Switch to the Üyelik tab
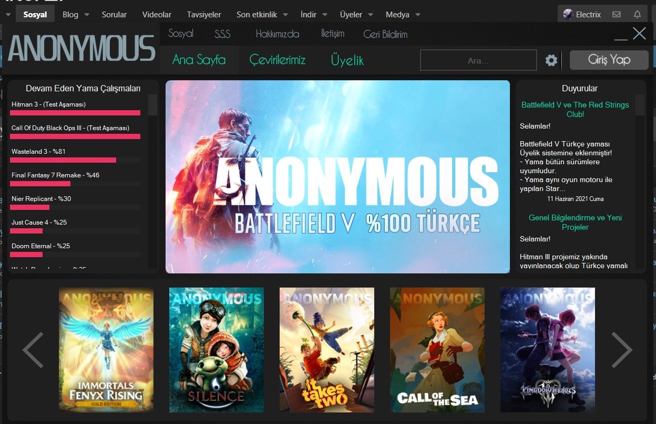Screen dimensions: 656x424 tap(347, 60)
